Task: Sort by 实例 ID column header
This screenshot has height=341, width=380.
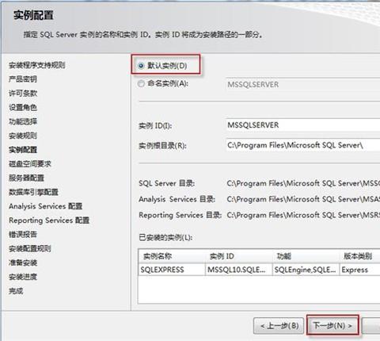Action: [238, 256]
